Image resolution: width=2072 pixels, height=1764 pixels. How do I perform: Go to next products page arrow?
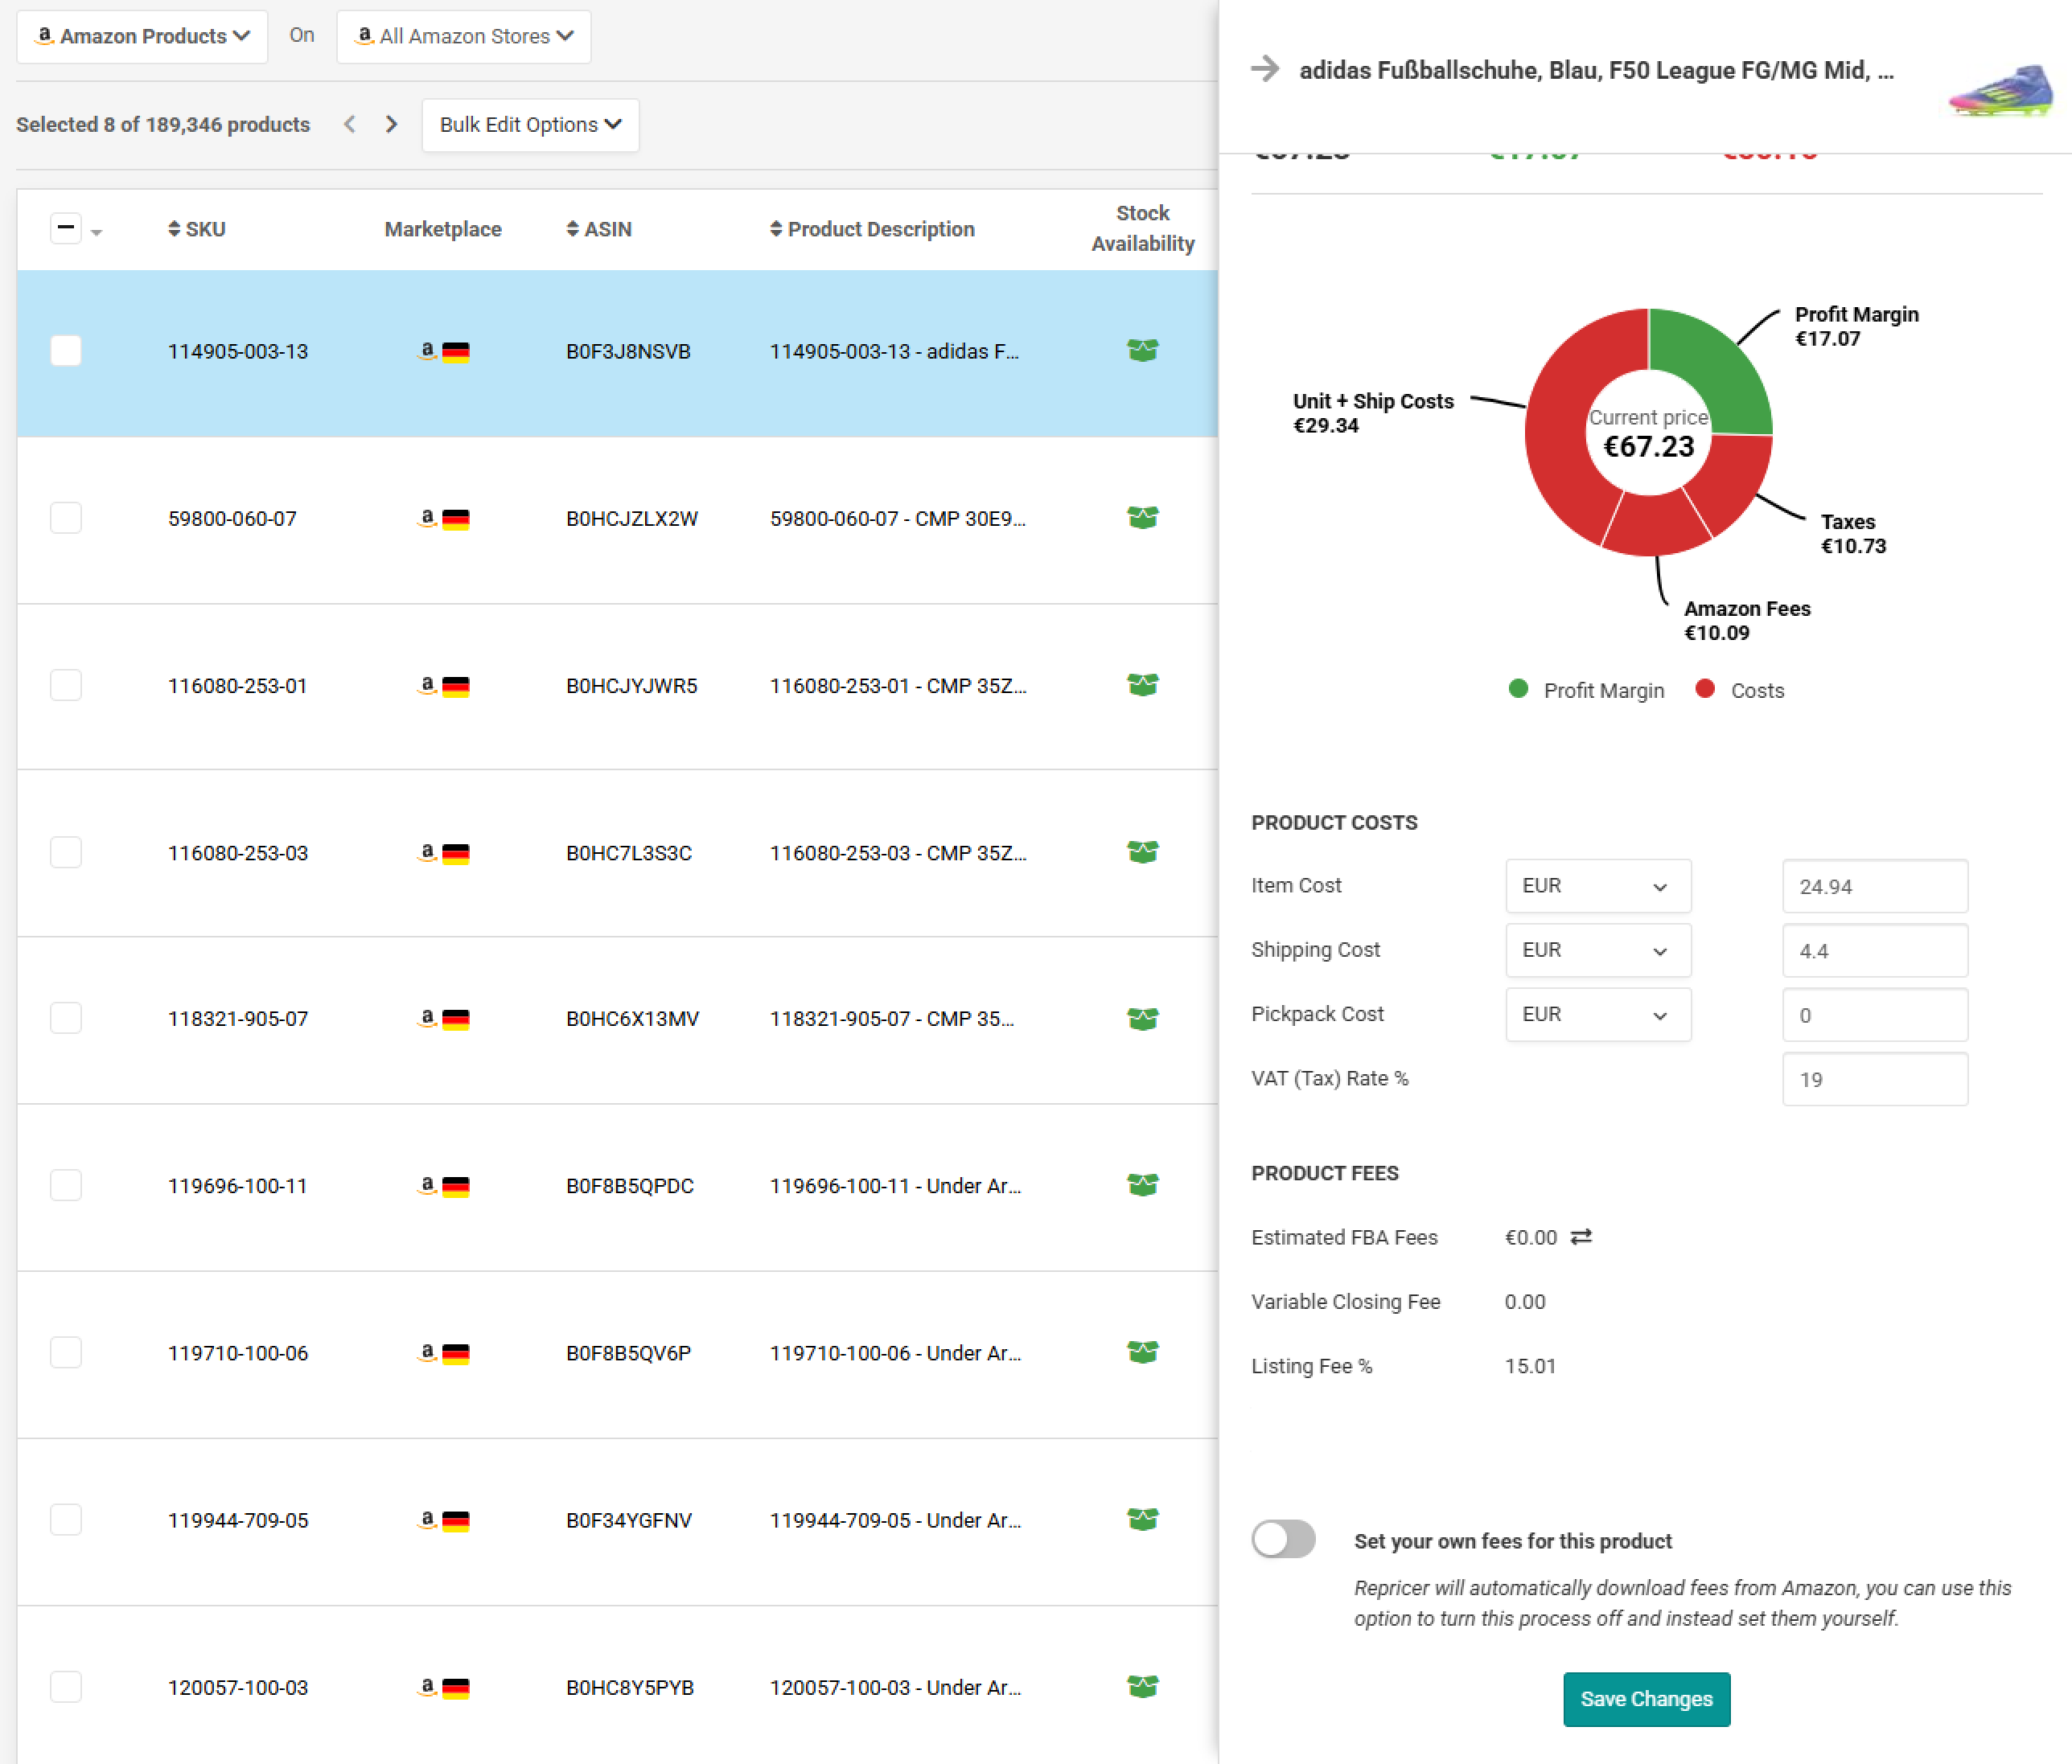(391, 124)
